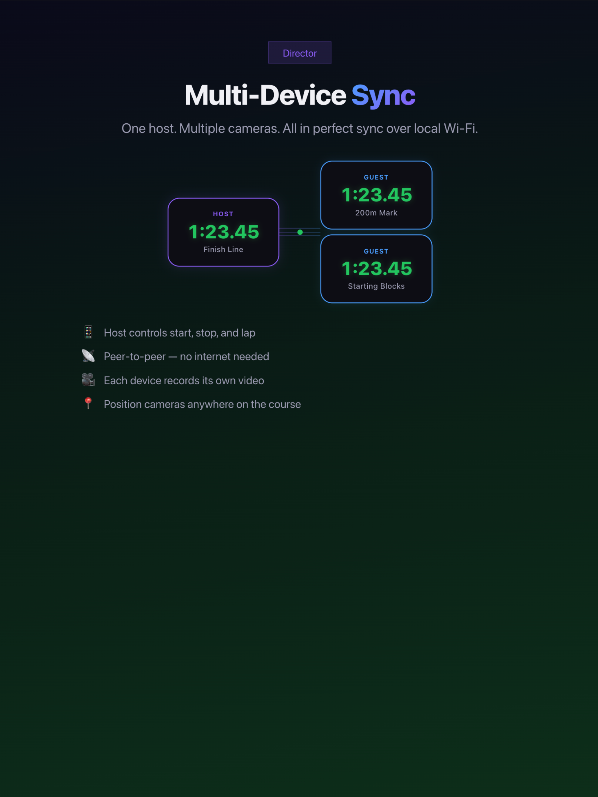Click "Position cameras anywhere on the course"
This screenshot has width=598, height=797.
coord(202,404)
